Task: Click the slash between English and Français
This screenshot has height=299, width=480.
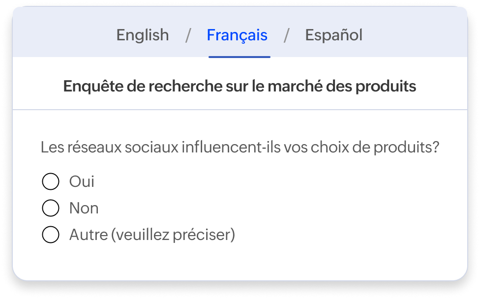Action: tap(188, 35)
